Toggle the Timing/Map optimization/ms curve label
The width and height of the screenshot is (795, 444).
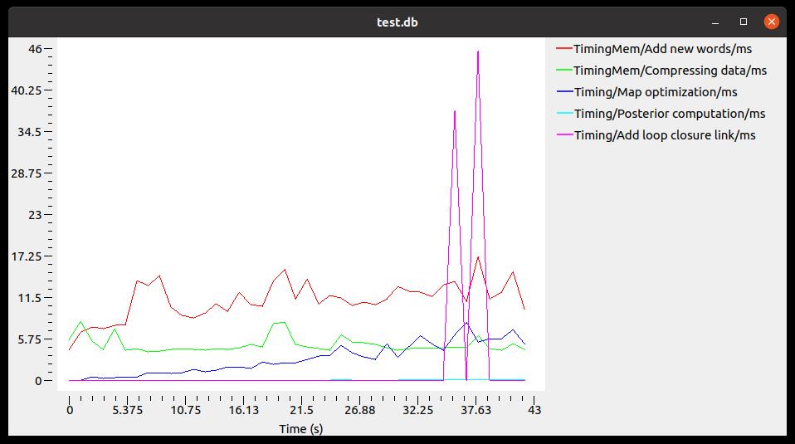pyautogui.click(x=656, y=92)
